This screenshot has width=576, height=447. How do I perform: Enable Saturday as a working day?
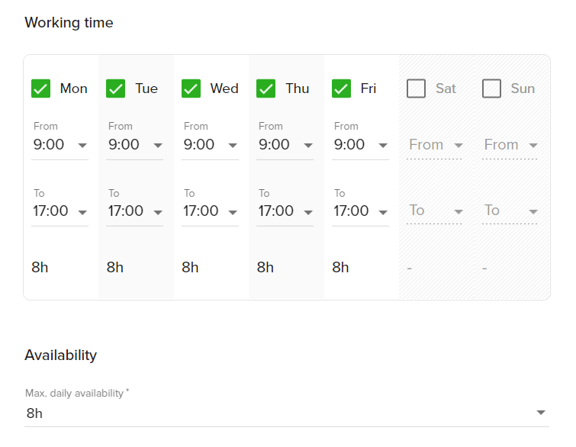(x=417, y=88)
